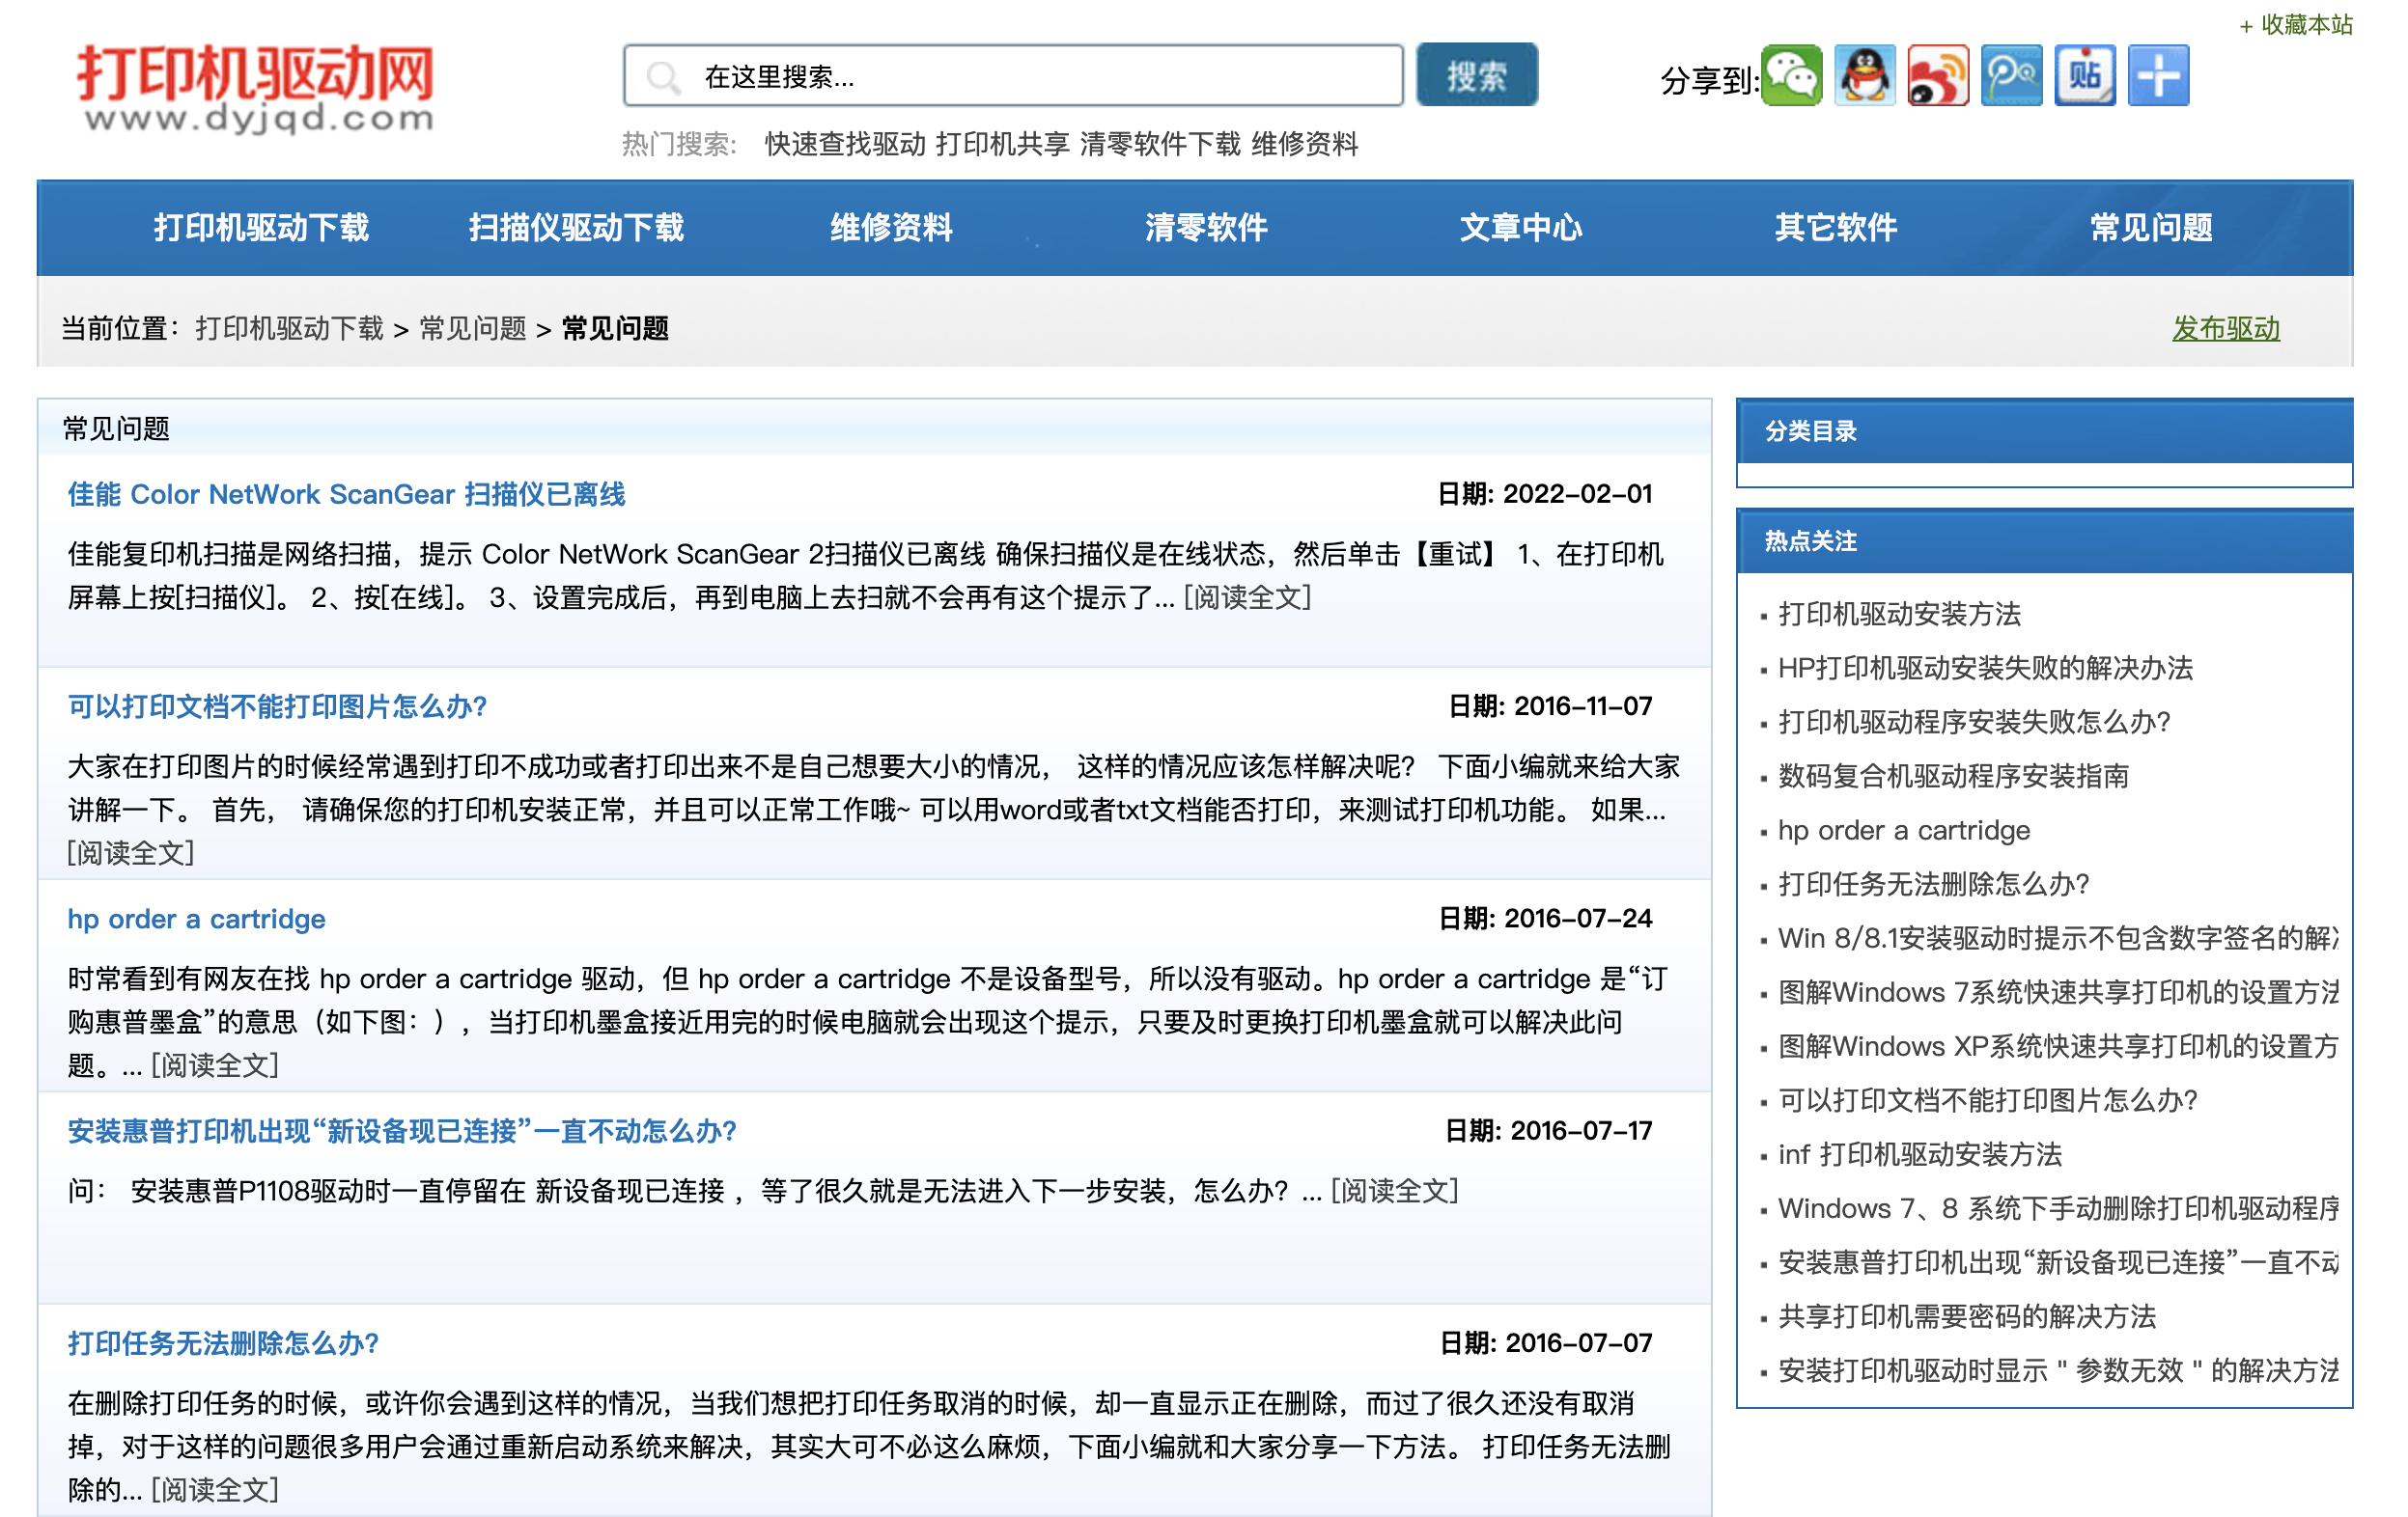Image resolution: width=2408 pixels, height=1517 pixels.
Task: Open sidebar link hp order a cartridge
Action: coord(1904,831)
